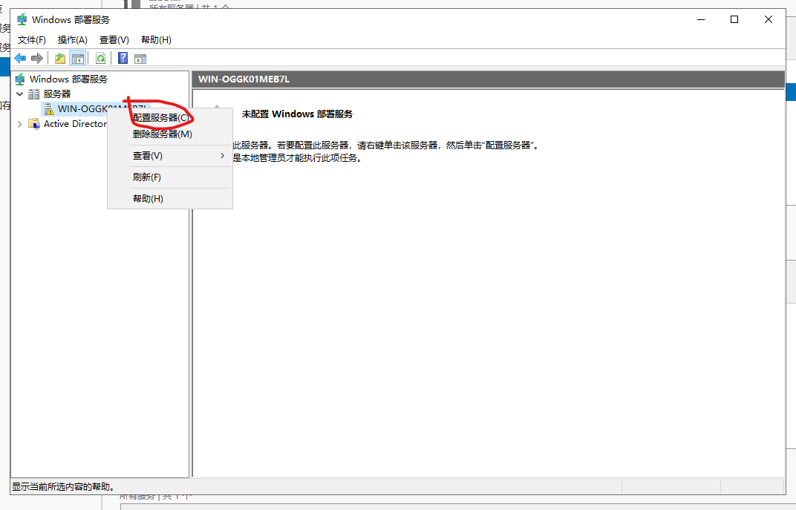The width and height of the screenshot is (796, 510).
Task: Expand the Active Directory tree node
Action: coord(20,124)
